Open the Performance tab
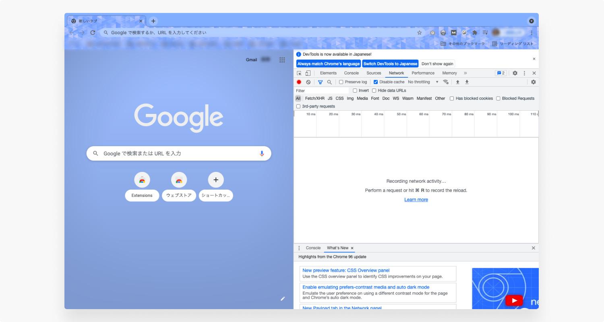Viewport: 604px width, 322px height. pyautogui.click(x=423, y=73)
